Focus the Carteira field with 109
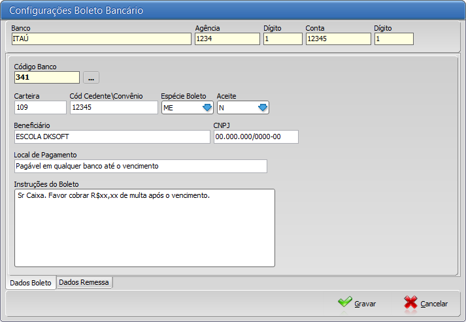Viewport: 466px width, 322px height. 40,107
